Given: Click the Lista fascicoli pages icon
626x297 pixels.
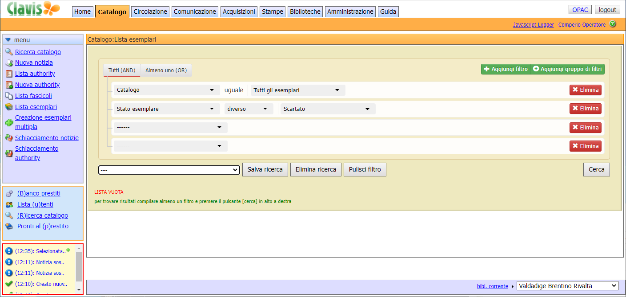Looking at the screenshot, I should point(9,96).
